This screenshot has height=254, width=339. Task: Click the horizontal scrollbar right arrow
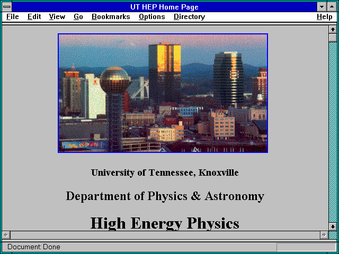coord(324,235)
